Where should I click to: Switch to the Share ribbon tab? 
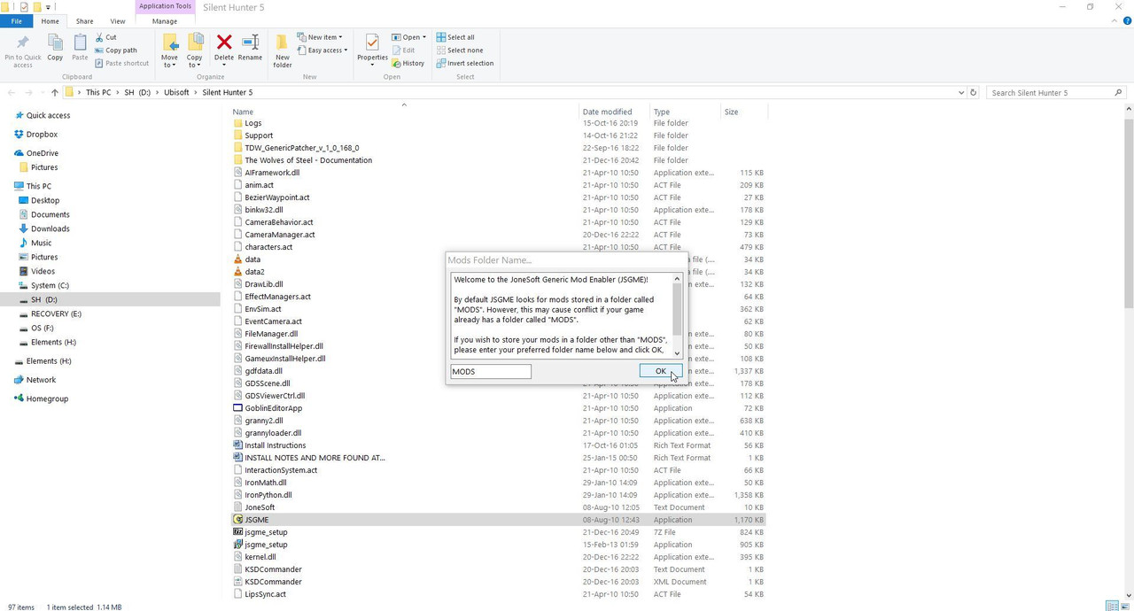click(x=84, y=21)
